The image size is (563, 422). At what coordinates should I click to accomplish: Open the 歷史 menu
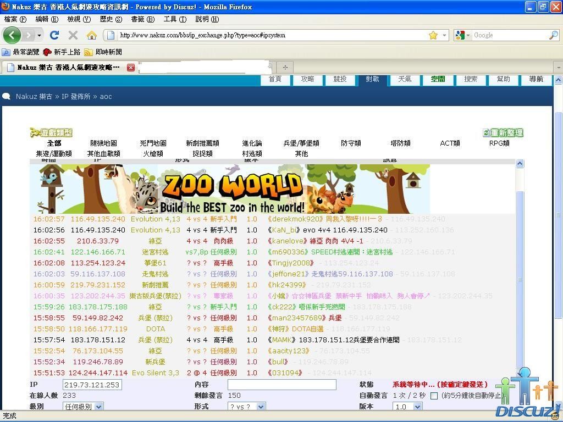[x=111, y=19]
